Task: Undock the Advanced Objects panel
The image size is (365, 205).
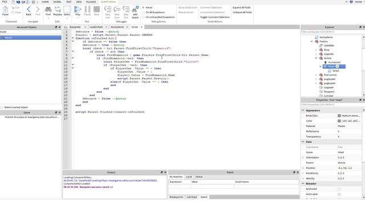Action: [x=56, y=27]
